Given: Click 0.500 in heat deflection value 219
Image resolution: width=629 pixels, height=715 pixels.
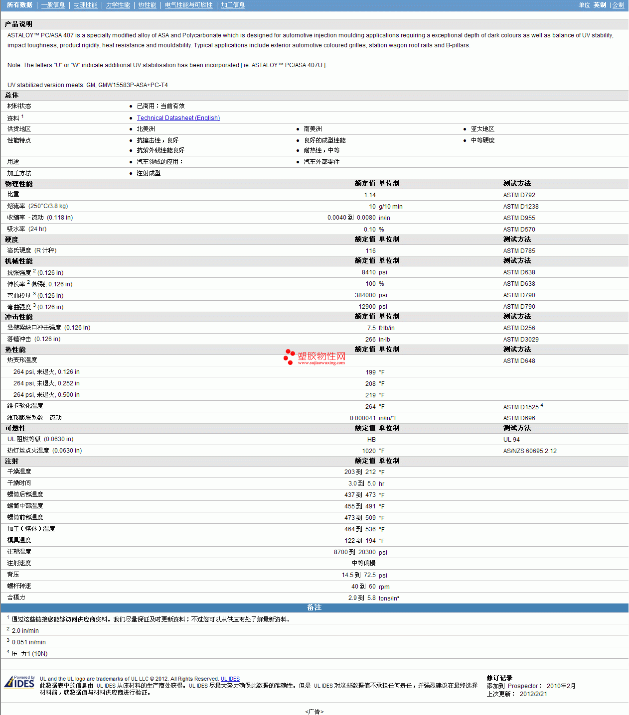Looking at the screenshot, I should [370, 395].
